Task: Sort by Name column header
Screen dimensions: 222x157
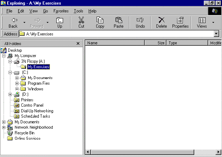Action: point(114,43)
